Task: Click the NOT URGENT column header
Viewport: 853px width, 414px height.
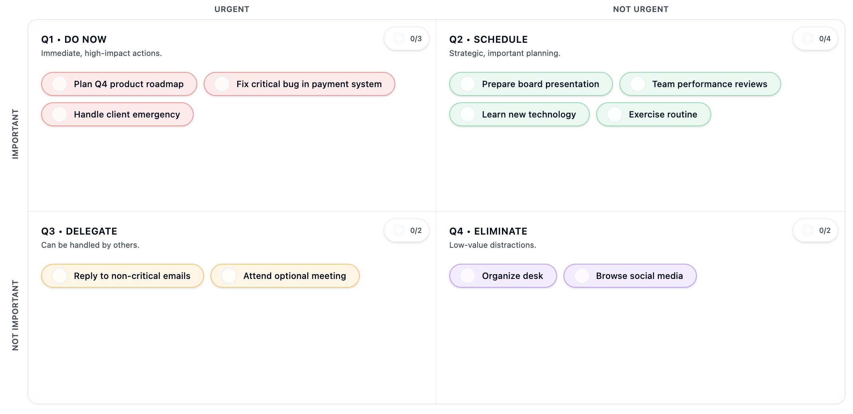Action: 640,9
